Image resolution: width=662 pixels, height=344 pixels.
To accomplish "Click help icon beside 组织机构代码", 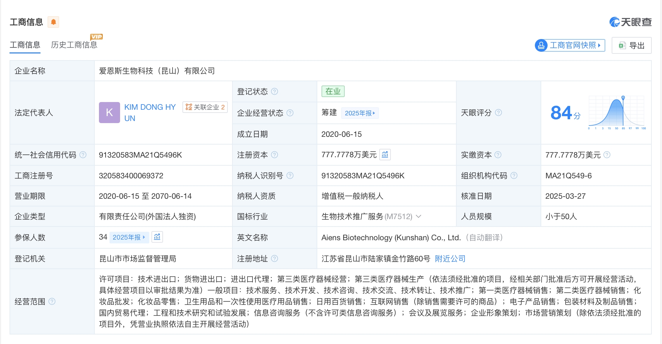I will (514, 176).
